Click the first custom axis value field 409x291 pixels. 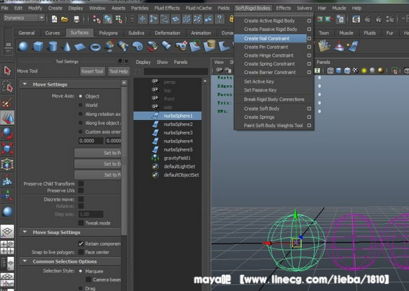91,141
